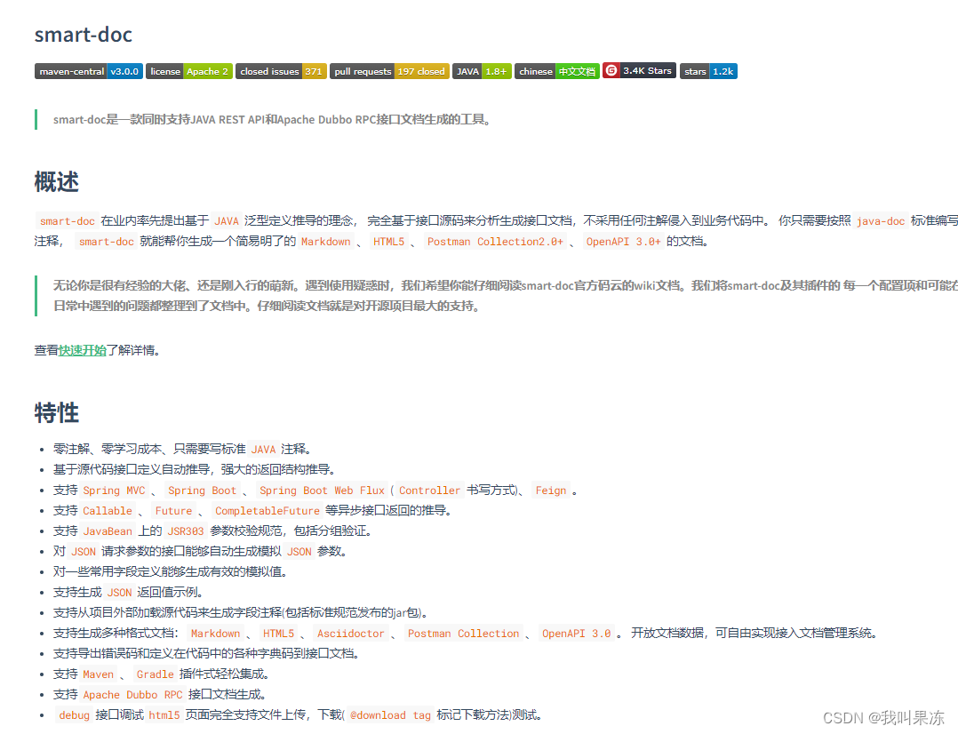Click the Gitee 3.4K Stars badge

(x=639, y=70)
